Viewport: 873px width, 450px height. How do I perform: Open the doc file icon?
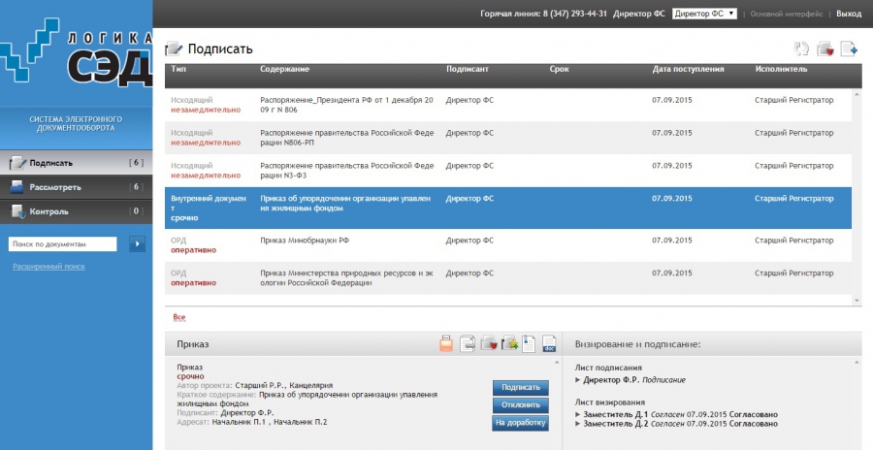point(549,343)
